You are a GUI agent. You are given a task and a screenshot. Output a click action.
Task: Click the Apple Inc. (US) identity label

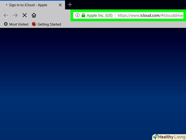100,15
